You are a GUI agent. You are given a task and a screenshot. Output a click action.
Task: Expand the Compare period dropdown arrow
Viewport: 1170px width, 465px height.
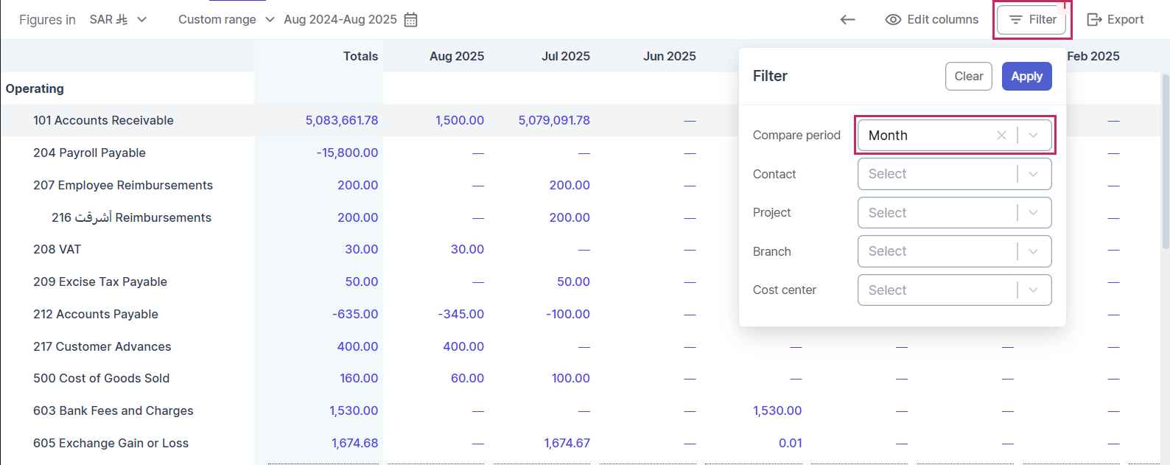1034,136
